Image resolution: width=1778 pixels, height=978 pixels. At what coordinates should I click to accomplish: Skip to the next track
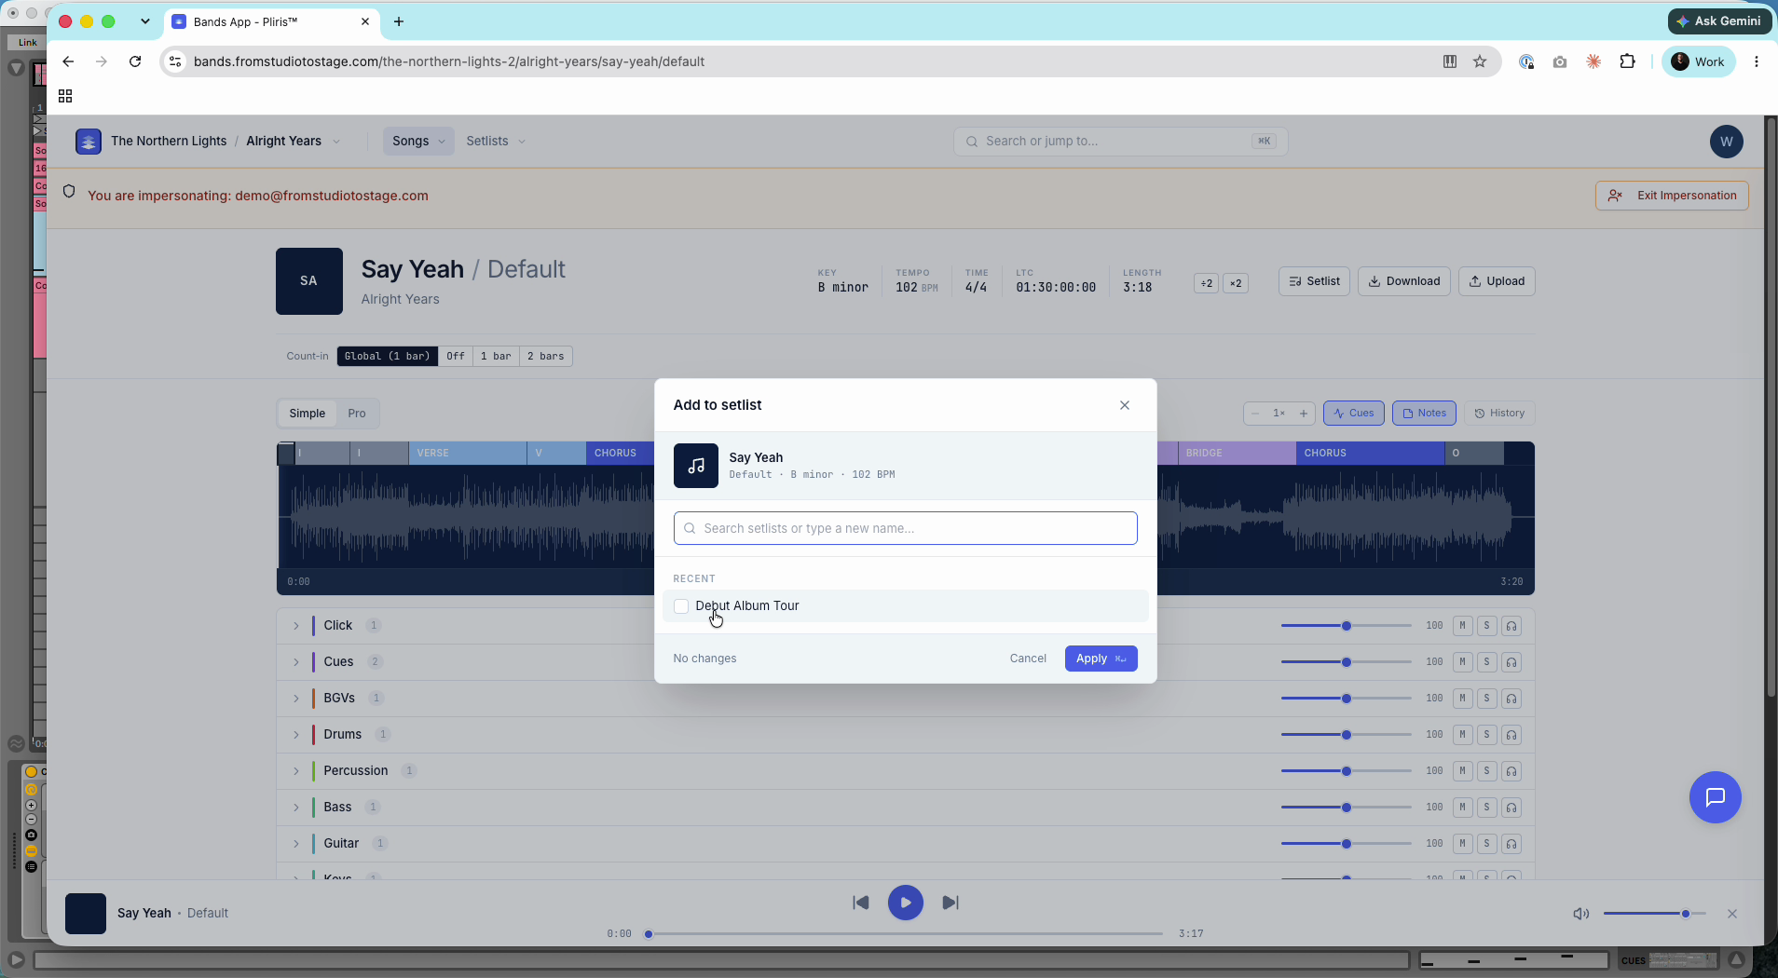pos(950,903)
